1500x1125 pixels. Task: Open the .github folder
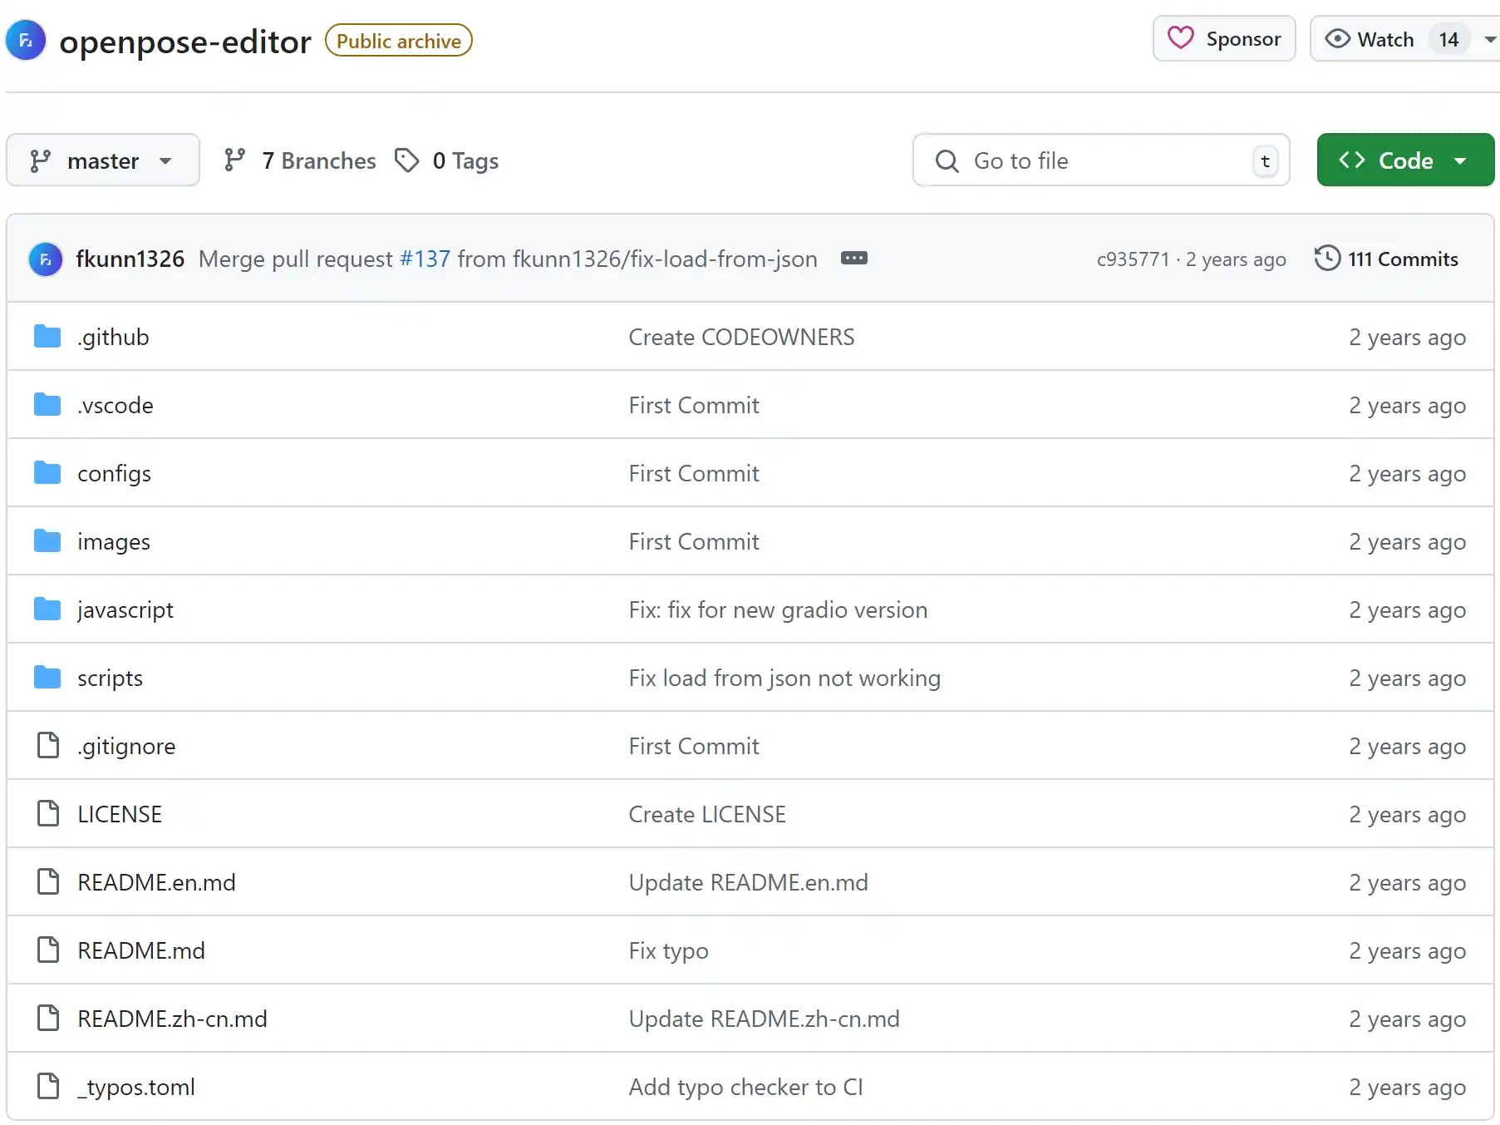pyautogui.click(x=113, y=337)
